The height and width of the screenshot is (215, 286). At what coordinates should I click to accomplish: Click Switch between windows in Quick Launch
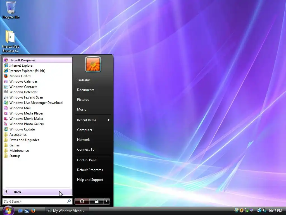click(x=27, y=211)
